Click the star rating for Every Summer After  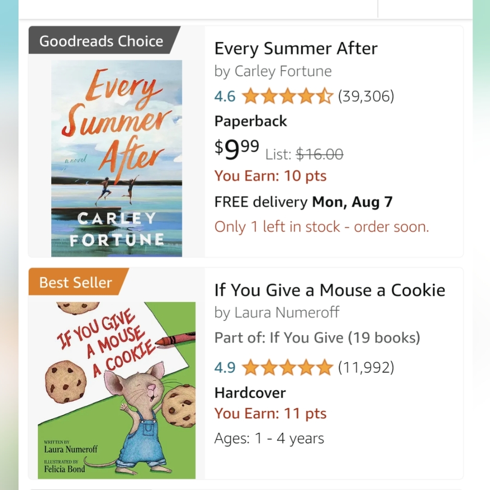point(287,97)
